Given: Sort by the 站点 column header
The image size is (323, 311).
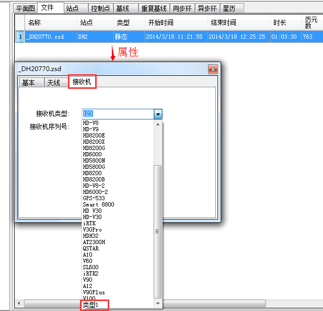Looking at the screenshot, I should point(95,22).
